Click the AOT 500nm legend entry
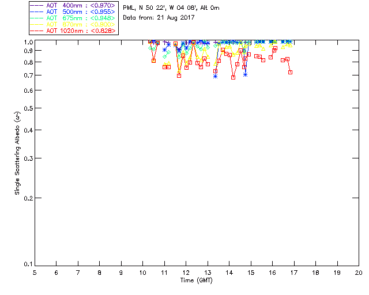Screen dimensions: 369x295 [73, 12]
